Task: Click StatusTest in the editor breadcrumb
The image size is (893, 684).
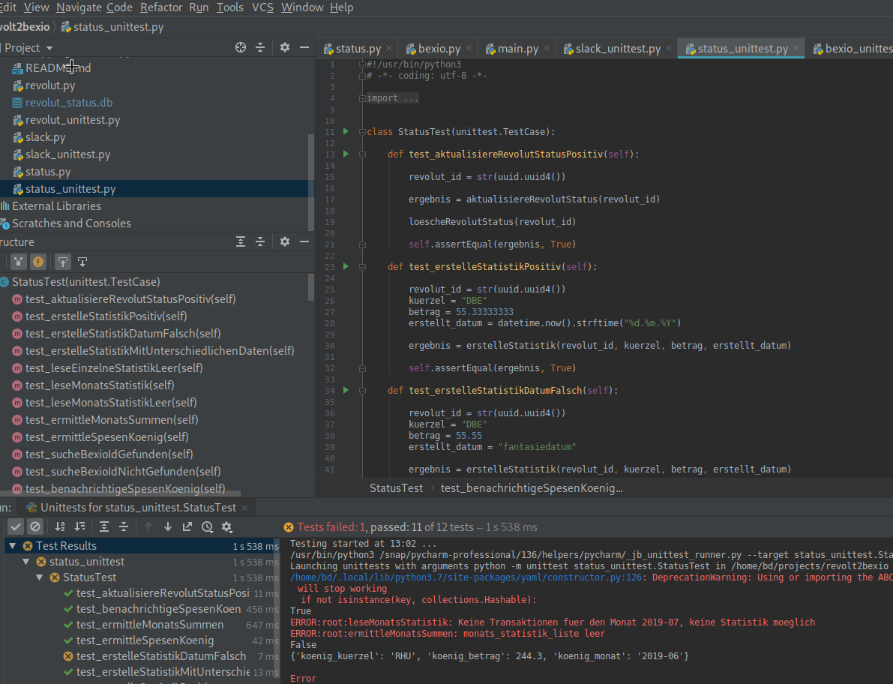Action: (397, 488)
